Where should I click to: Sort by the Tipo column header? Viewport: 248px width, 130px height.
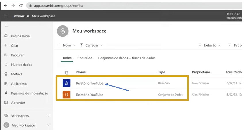162,72
